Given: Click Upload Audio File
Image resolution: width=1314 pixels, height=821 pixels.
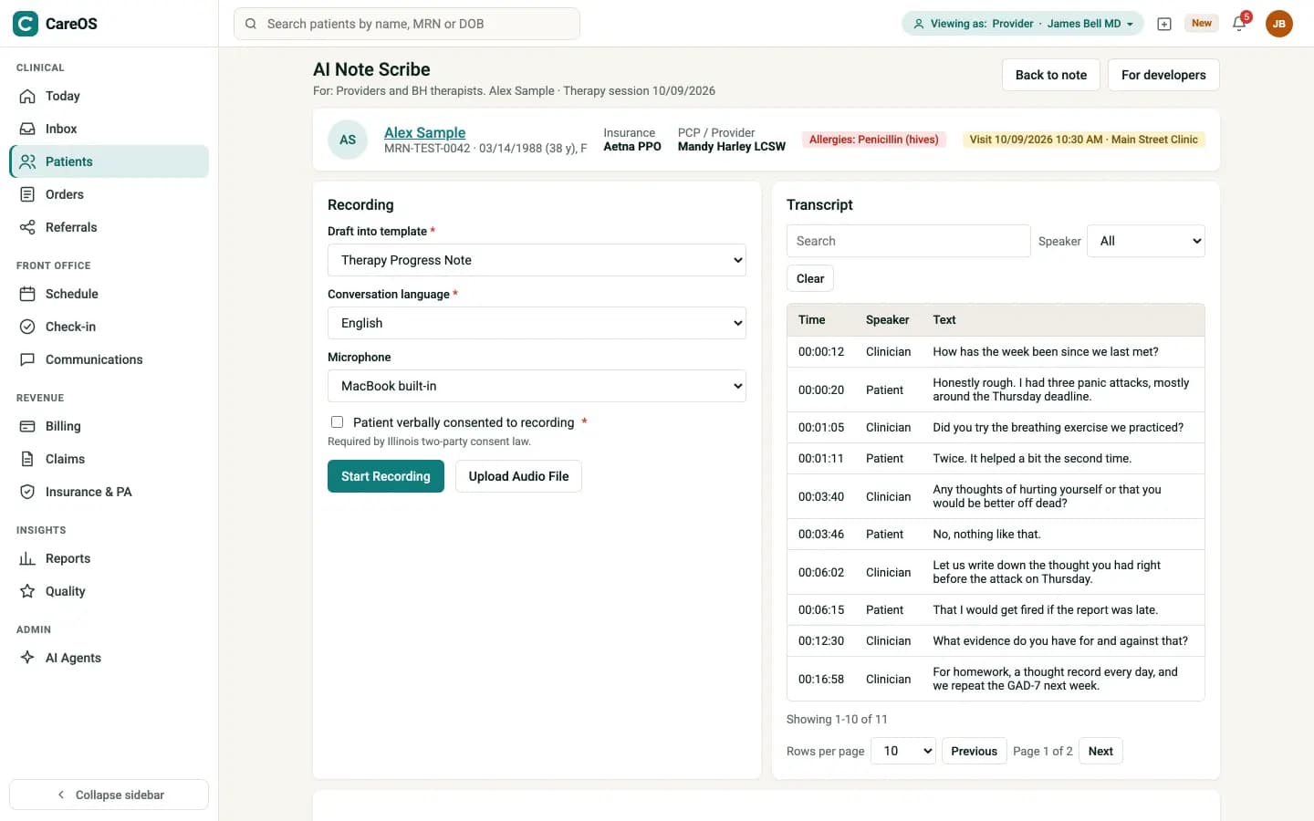Looking at the screenshot, I should [x=518, y=476].
